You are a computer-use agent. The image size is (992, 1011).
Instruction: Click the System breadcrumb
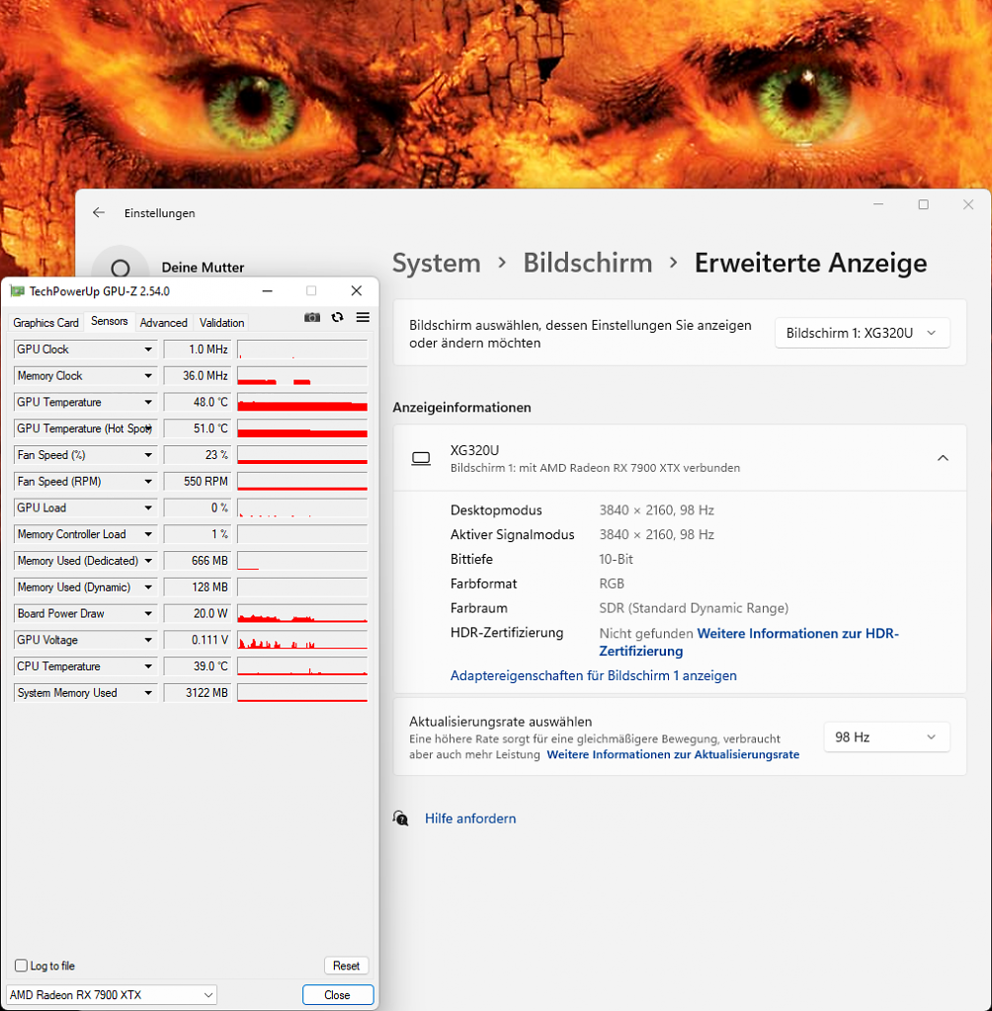pyautogui.click(x=437, y=263)
